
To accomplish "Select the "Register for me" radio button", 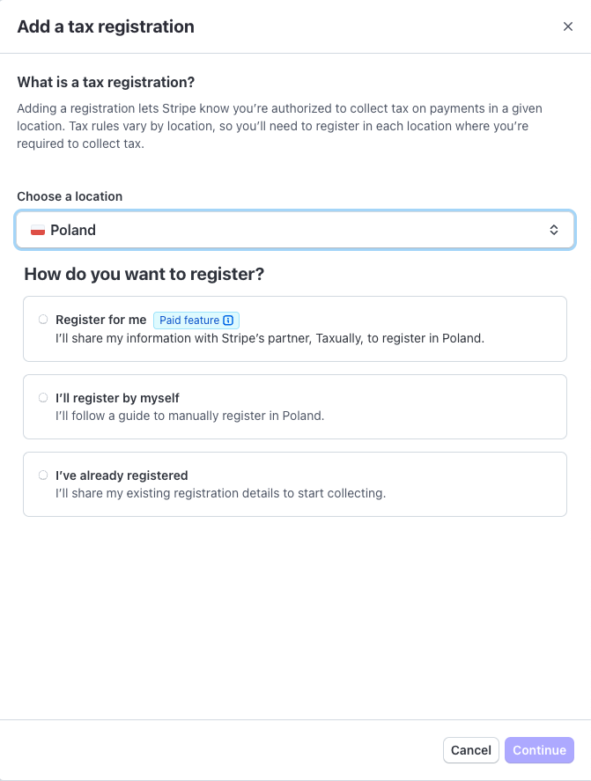I will [43, 320].
